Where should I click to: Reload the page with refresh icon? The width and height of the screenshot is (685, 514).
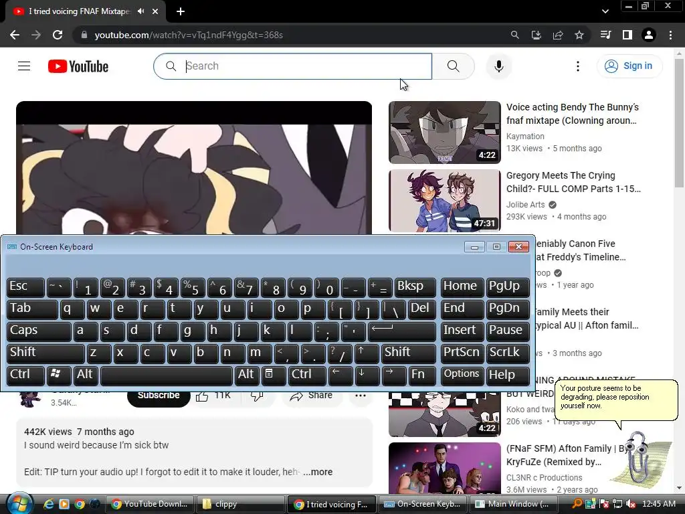pos(58,35)
